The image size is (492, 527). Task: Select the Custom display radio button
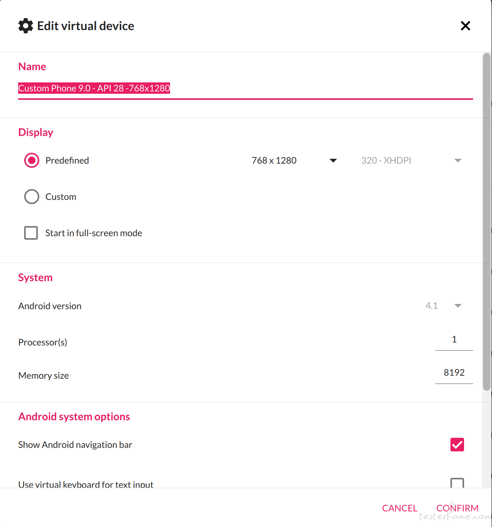pos(32,197)
